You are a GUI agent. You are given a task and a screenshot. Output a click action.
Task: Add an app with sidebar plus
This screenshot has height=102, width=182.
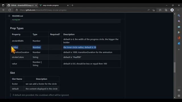[x=179, y=50]
